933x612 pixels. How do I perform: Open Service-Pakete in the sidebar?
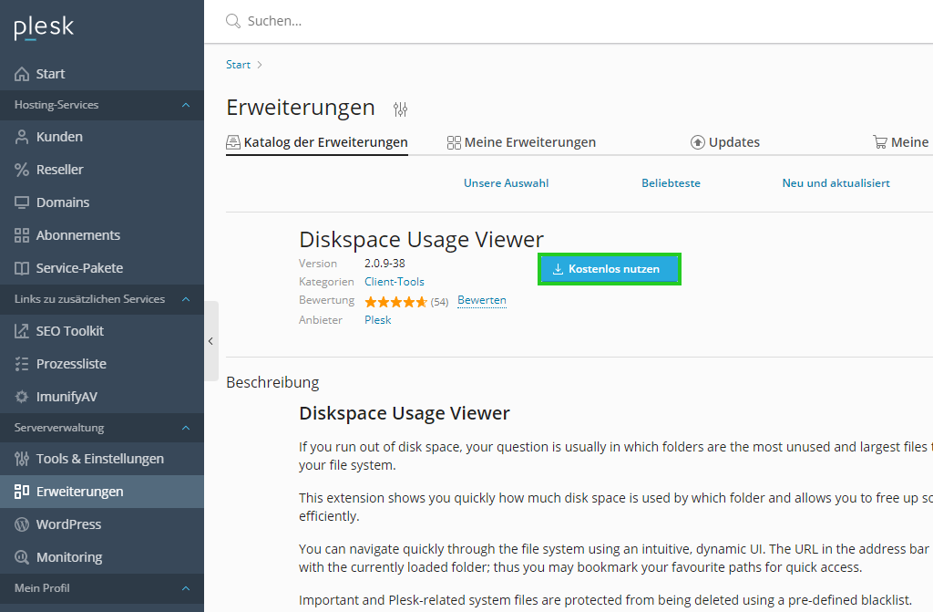pyautogui.click(x=102, y=268)
